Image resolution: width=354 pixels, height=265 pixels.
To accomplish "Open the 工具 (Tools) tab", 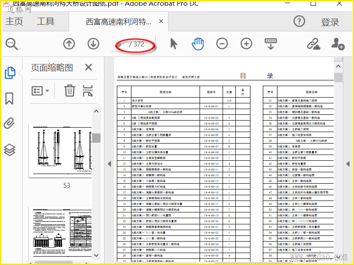I will [46, 22].
